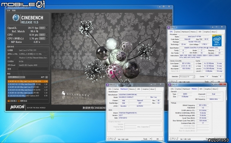Click the orange your-score legend swatch
231x143 pixels.
(x=9, y=101)
